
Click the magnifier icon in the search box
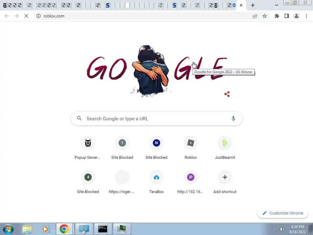point(79,118)
